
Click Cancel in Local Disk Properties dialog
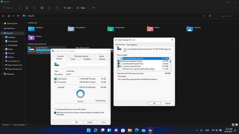90,122
